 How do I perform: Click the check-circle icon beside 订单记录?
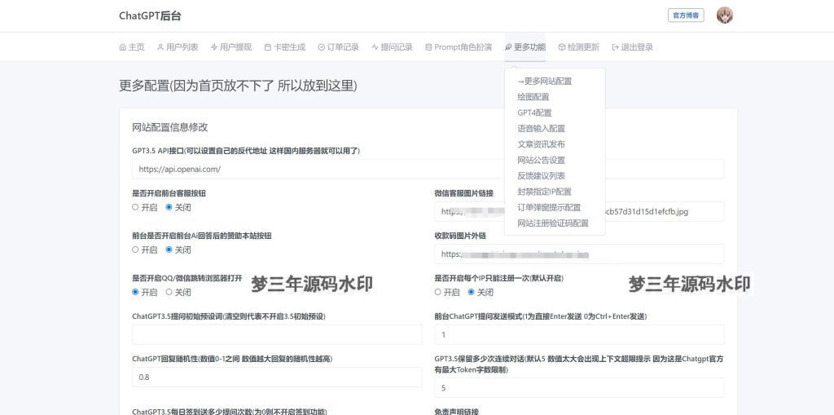[322, 47]
